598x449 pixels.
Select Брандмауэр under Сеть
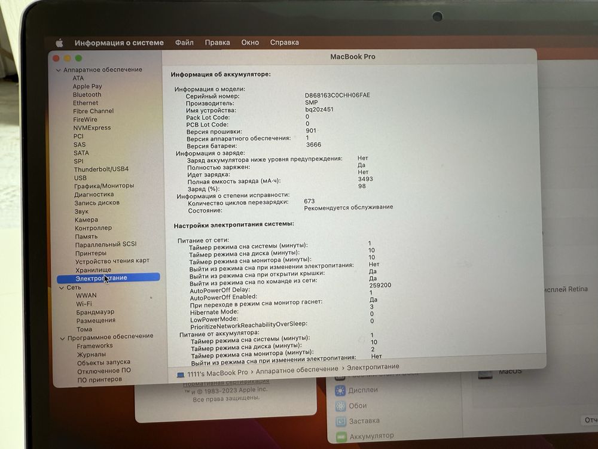click(x=95, y=313)
